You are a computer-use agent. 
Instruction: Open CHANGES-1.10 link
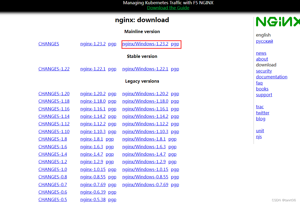tap(54, 131)
